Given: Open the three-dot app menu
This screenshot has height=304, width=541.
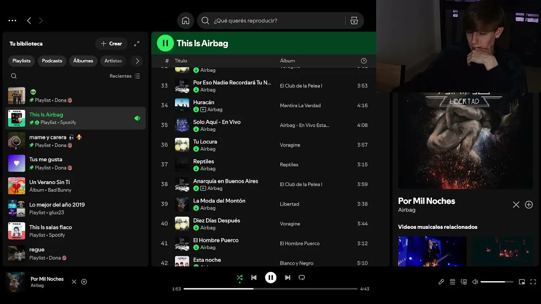Looking at the screenshot, I should (x=12, y=20).
